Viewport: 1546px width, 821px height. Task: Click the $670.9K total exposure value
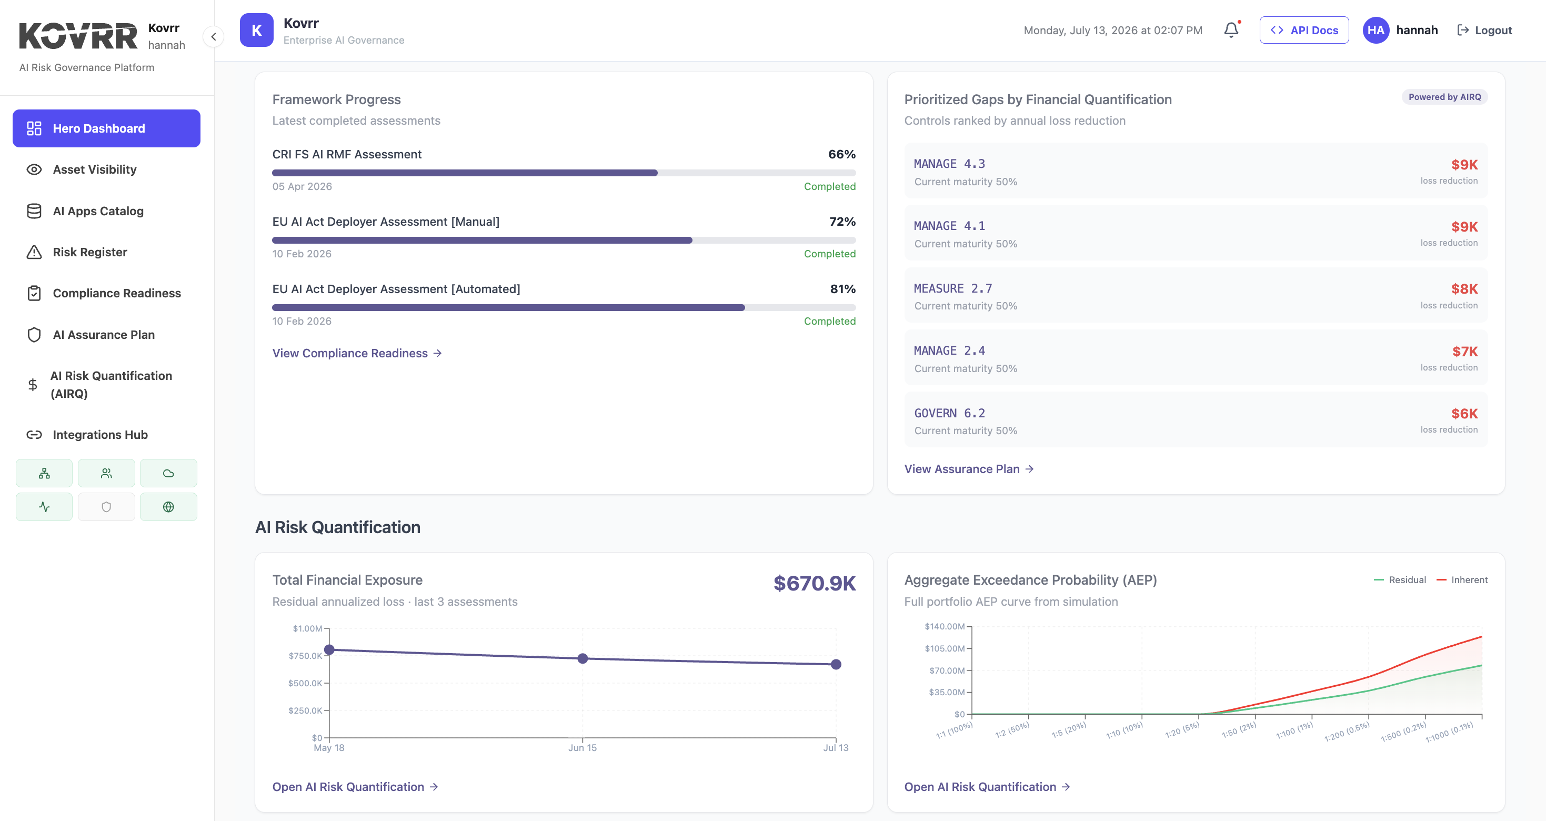click(815, 583)
